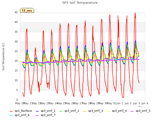This screenshot has height=120, width=160.
Task: Click the sp3_smT_5 legend label
Action: pyautogui.click(x=143, y=111)
